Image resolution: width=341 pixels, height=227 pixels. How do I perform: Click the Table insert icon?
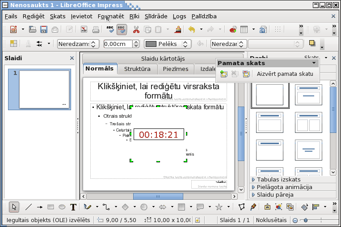[x=244, y=29]
